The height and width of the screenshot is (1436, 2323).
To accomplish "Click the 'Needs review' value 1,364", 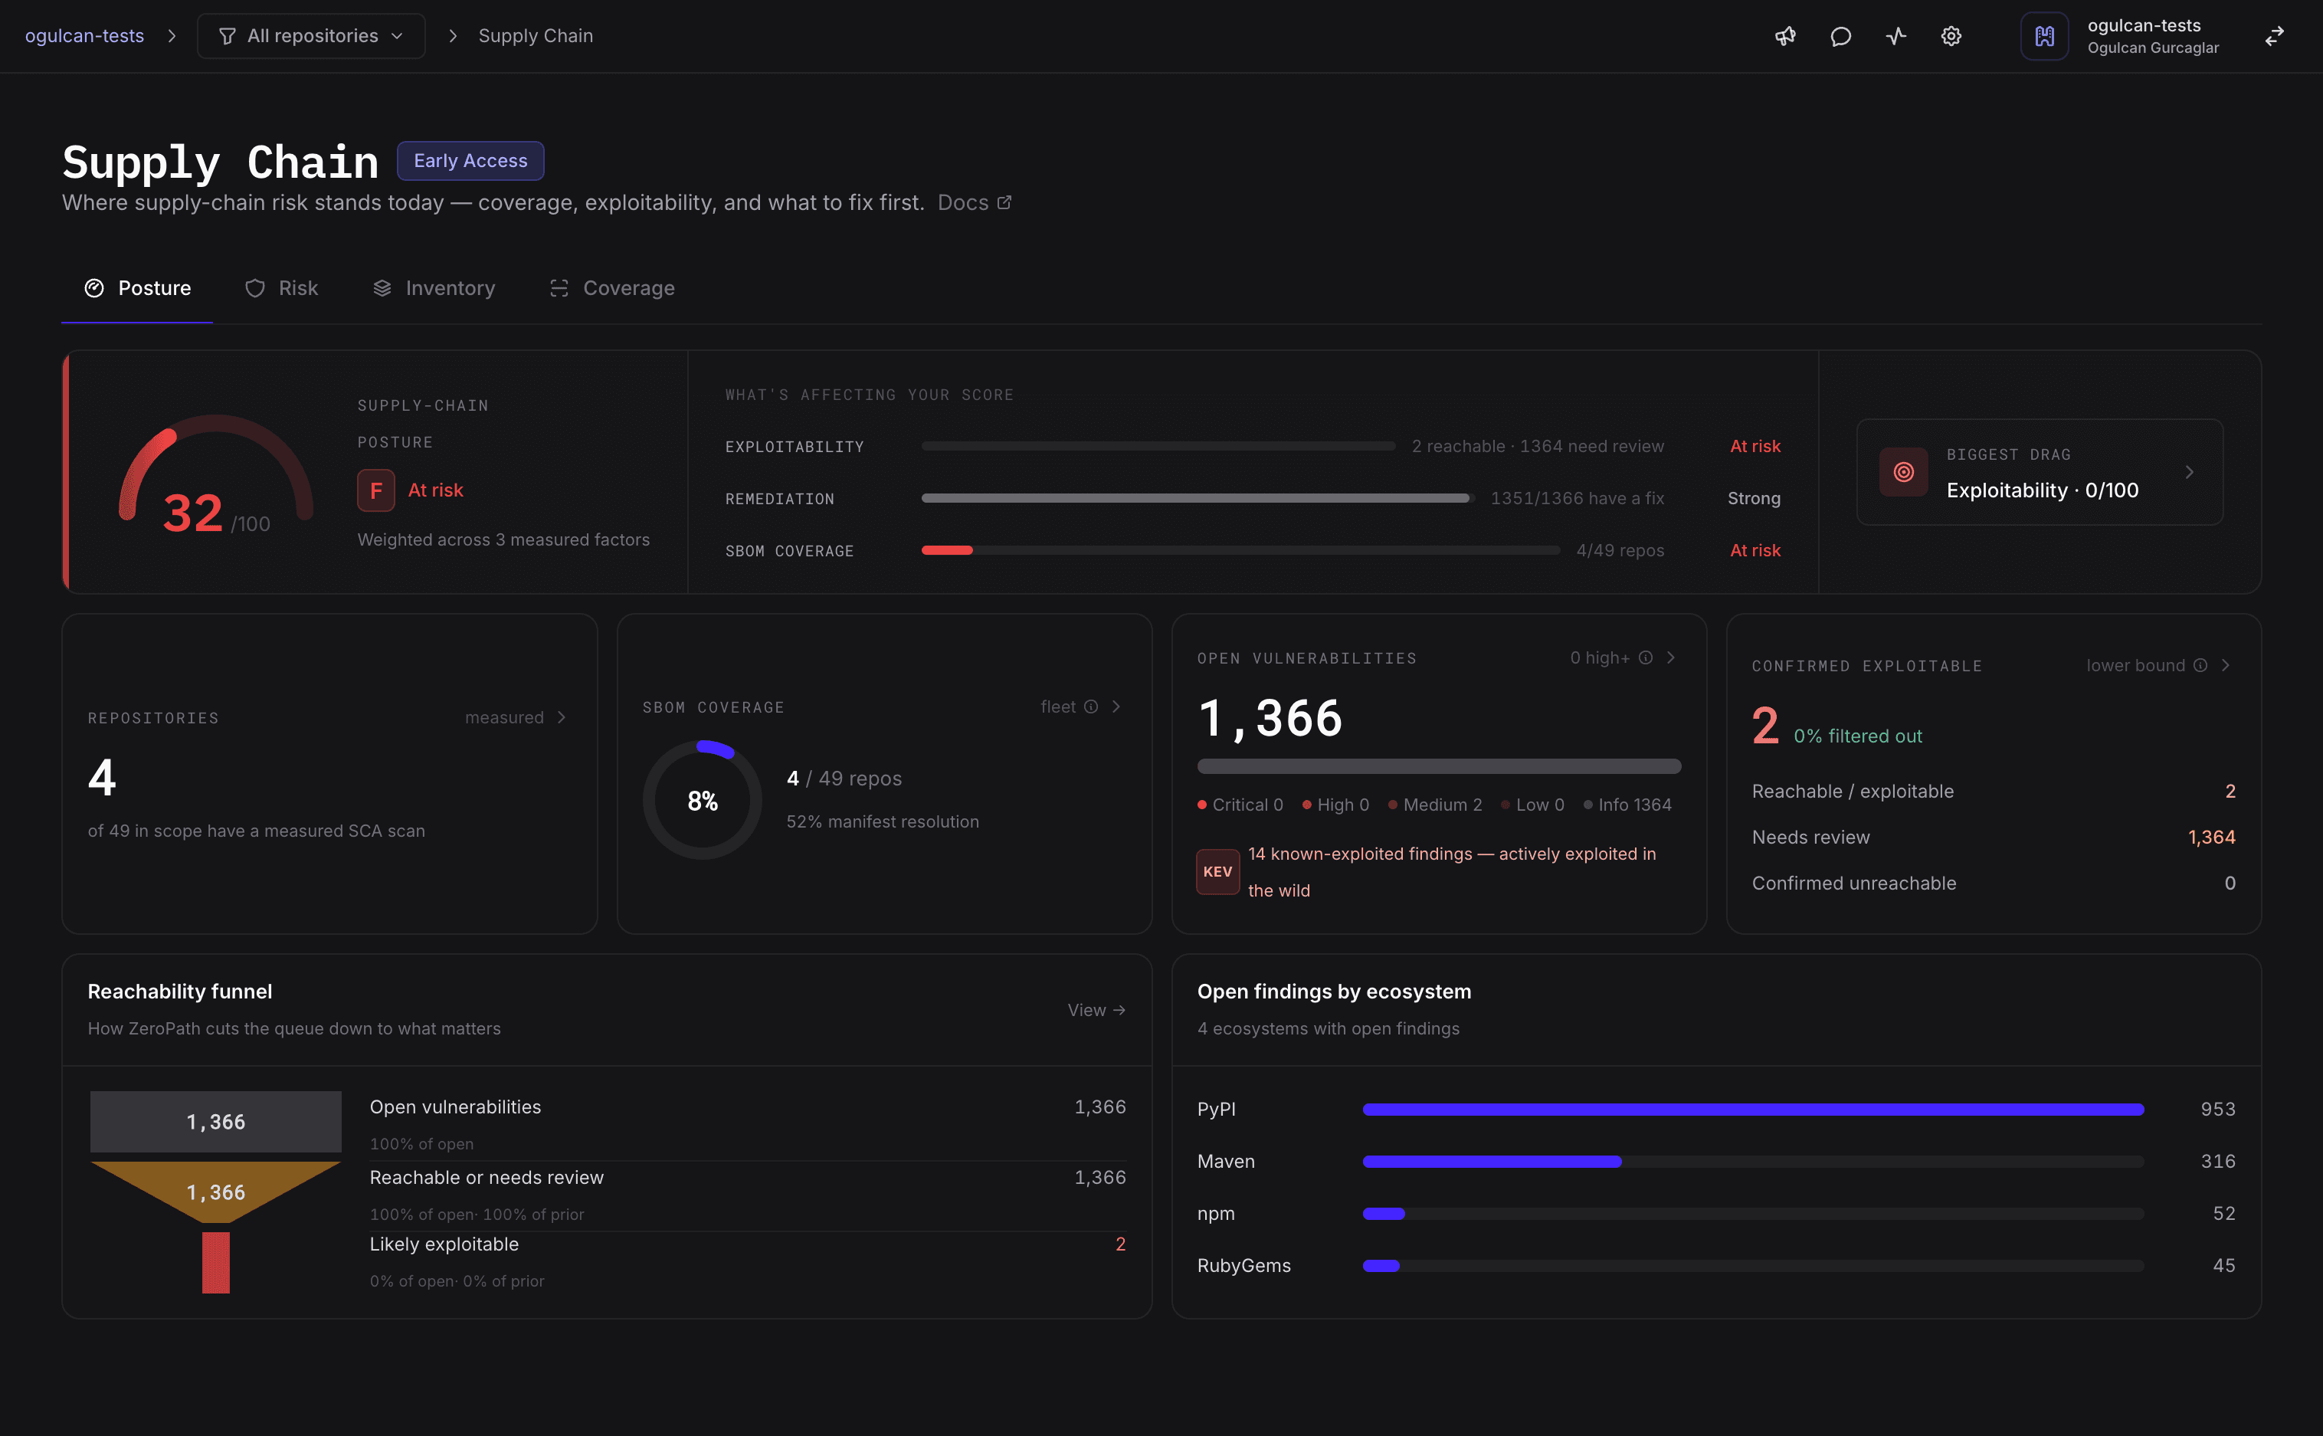I will coord(2211,837).
